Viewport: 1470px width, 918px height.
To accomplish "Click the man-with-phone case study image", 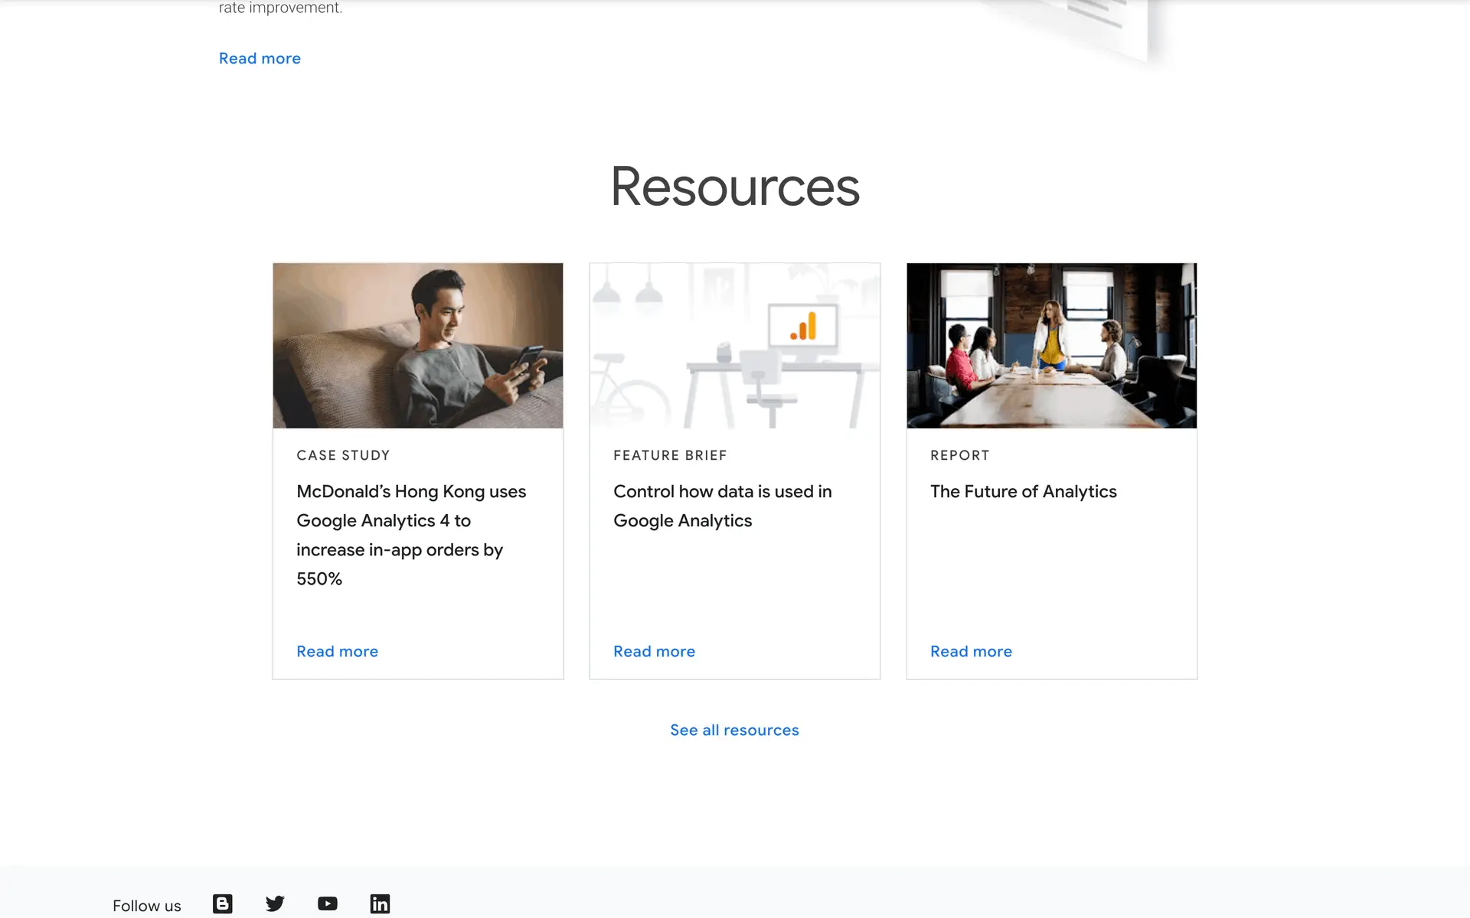I will [x=418, y=346].
